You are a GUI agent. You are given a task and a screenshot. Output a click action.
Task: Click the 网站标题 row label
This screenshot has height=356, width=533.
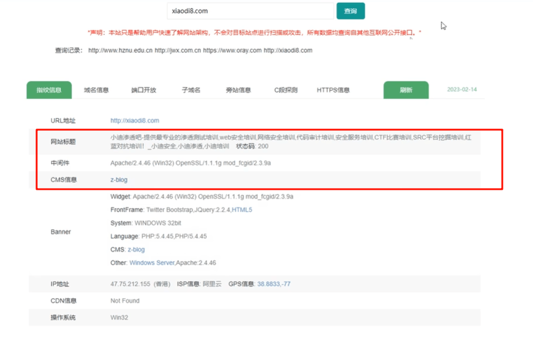[x=63, y=141]
